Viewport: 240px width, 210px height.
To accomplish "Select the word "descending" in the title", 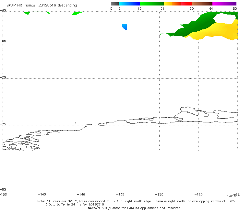I will coord(67,5).
